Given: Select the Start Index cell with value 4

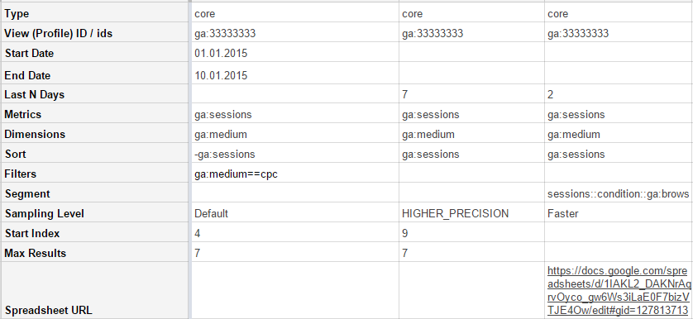Looking at the screenshot, I should [294, 233].
